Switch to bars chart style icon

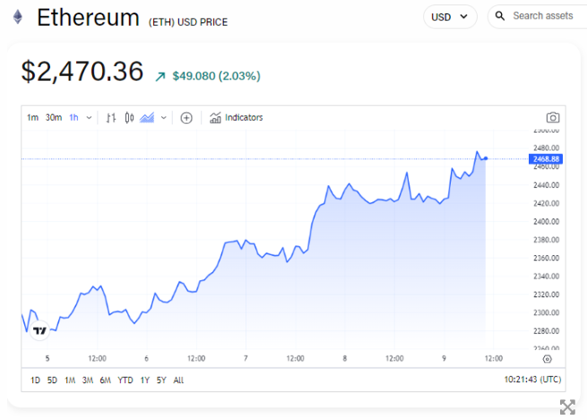pyautogui.click(x=111, y=118)
